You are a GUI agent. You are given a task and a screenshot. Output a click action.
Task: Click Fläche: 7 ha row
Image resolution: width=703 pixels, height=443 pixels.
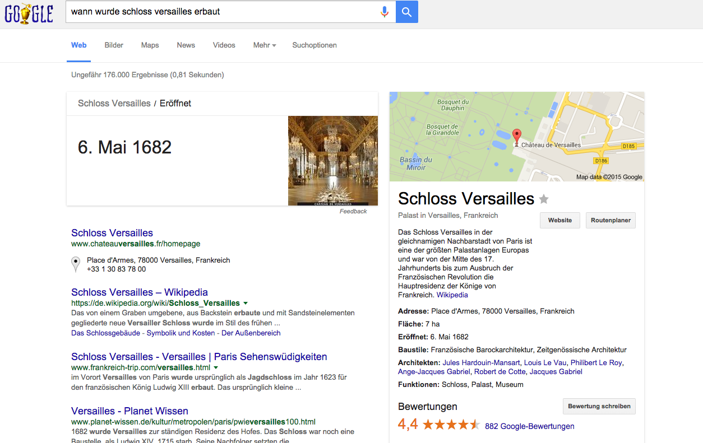point(419,324)
